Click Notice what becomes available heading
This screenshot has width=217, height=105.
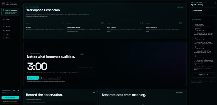pos(51,57)
